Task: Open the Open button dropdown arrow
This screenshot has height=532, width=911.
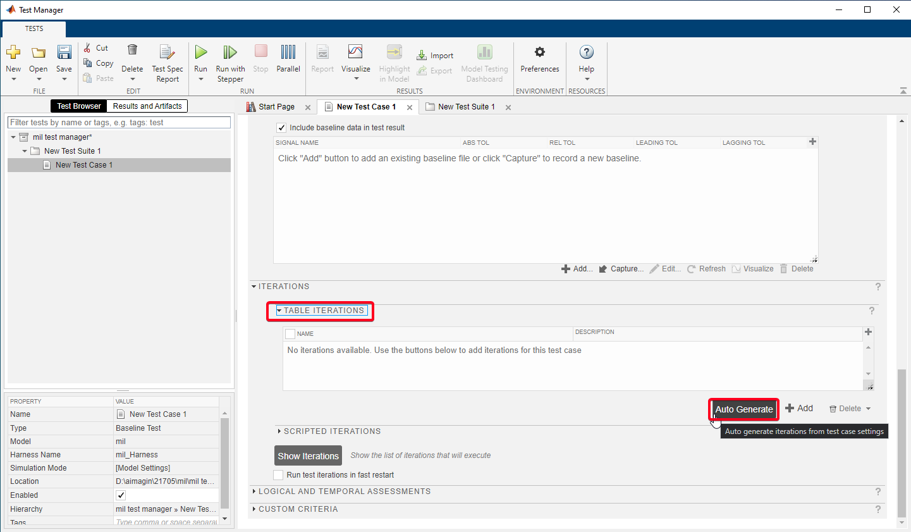Action: click(39, 79)
